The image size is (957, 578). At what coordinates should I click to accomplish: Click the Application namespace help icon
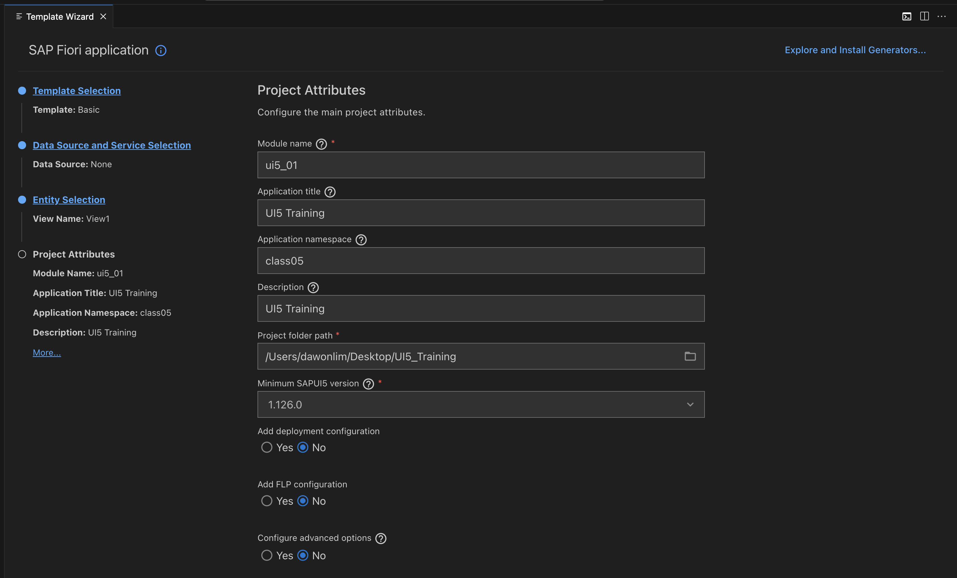click(361, 240)
